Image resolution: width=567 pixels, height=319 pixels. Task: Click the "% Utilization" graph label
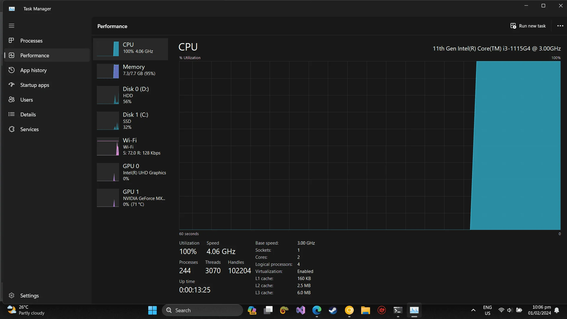pyautogui.click(x=190, y=58)
